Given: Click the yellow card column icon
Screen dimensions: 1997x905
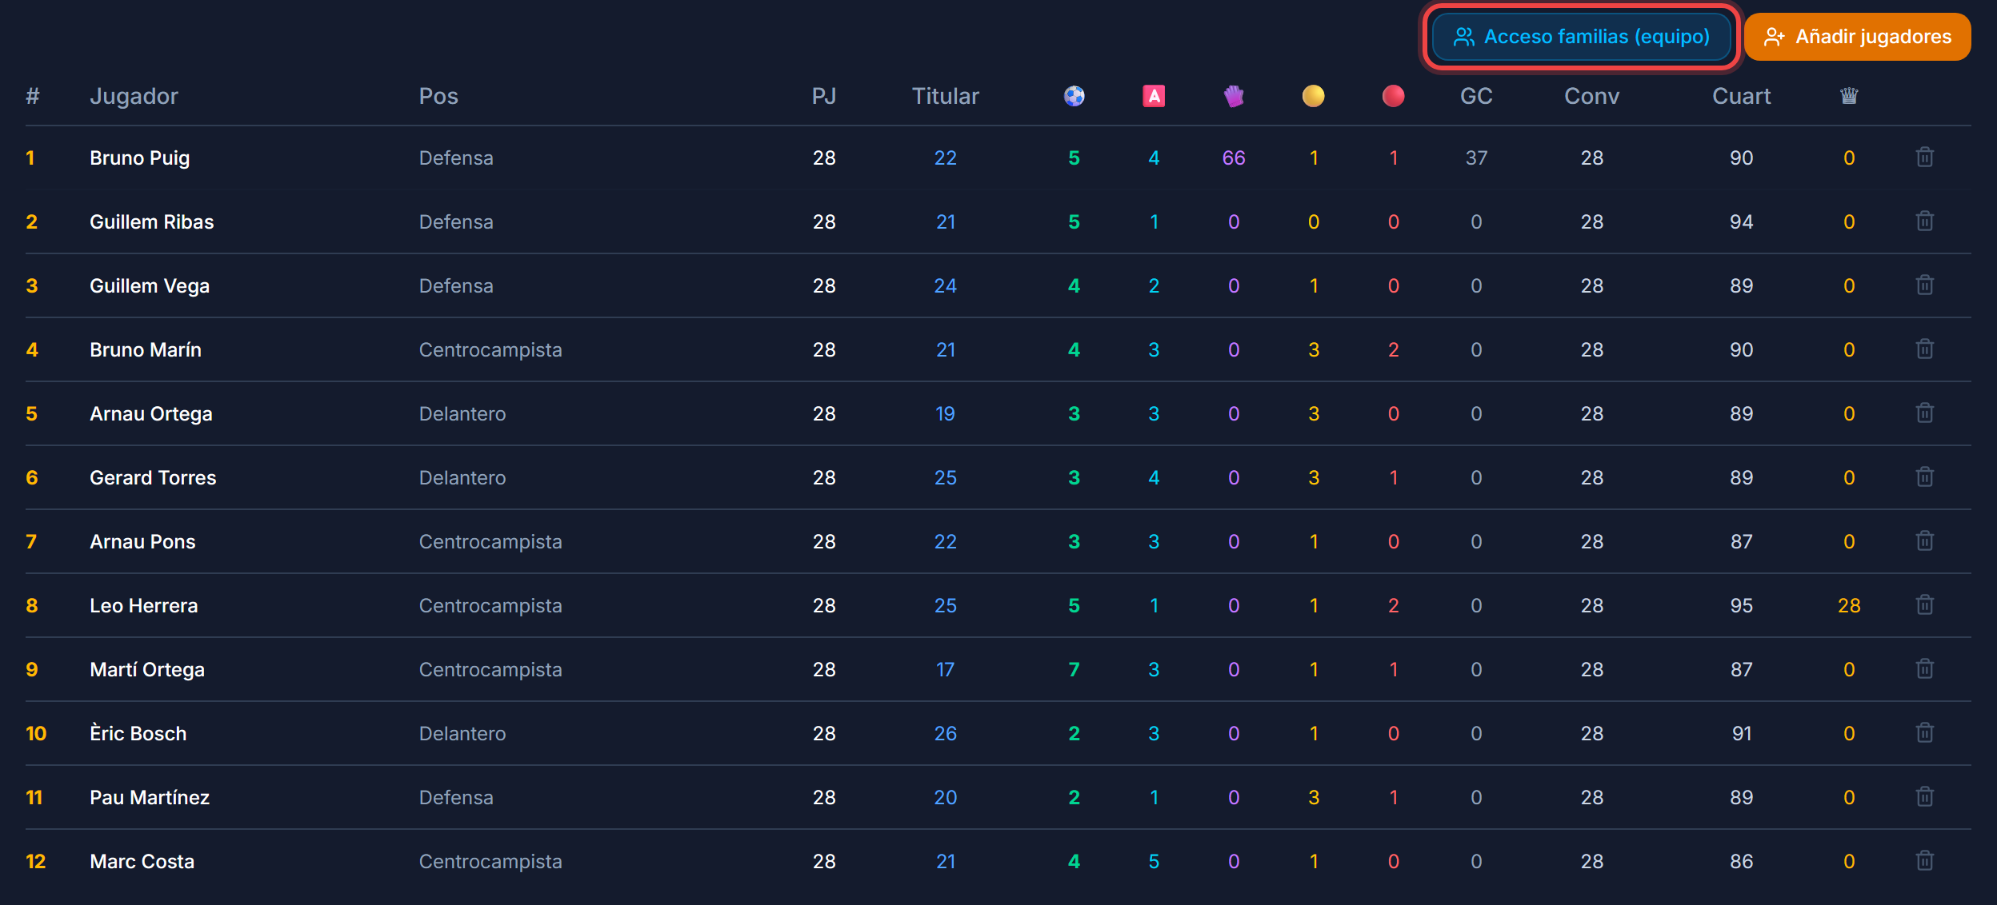Looking at the screenshot, I should [1313, 96].
